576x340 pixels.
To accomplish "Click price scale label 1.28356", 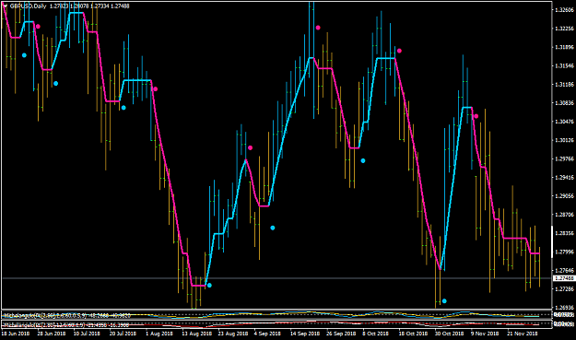I will tap(564, 233).
